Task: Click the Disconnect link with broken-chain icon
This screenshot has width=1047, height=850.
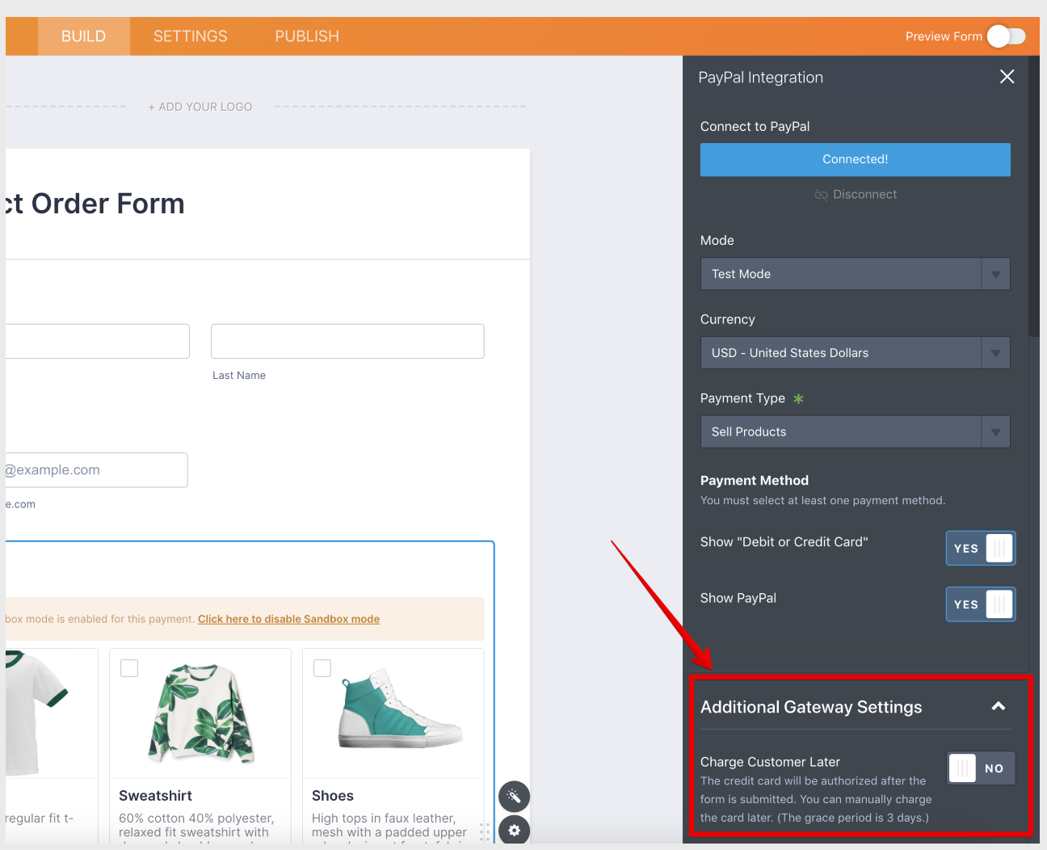Action: point(856,195)
